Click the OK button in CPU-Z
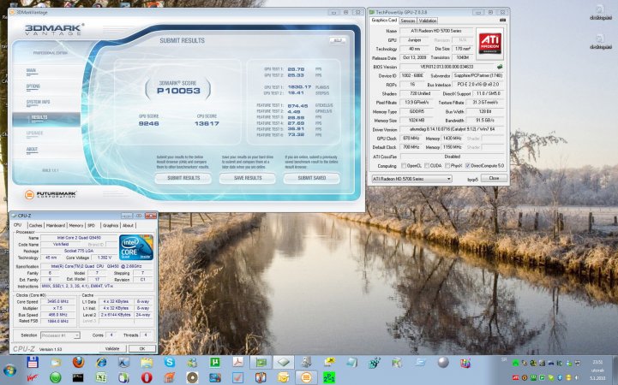 click(x=142, y=348)
